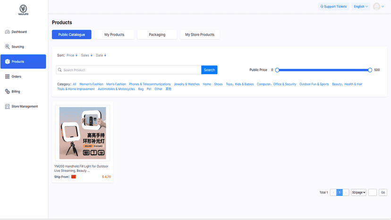The image size is (391, 220).
Task: Click the Orders grid icon in sidebar
Action: [7, 76]
